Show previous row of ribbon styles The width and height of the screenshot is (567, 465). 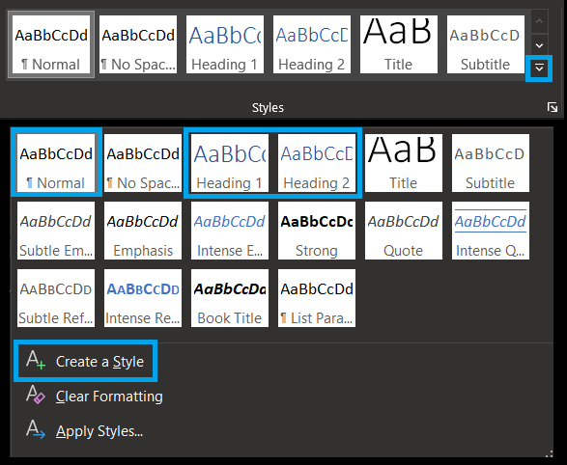(x=539, y=21)
